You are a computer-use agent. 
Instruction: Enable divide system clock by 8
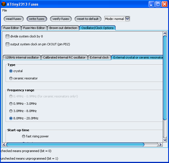point(7,36)
